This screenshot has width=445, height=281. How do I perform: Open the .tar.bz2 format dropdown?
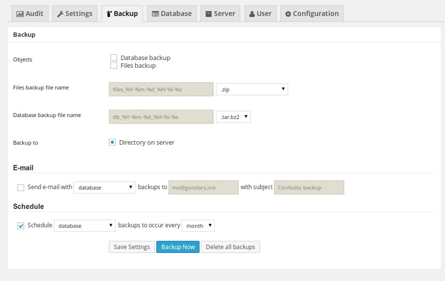point(233,117)
